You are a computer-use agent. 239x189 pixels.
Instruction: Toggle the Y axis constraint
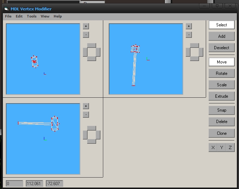pos(221,148)
